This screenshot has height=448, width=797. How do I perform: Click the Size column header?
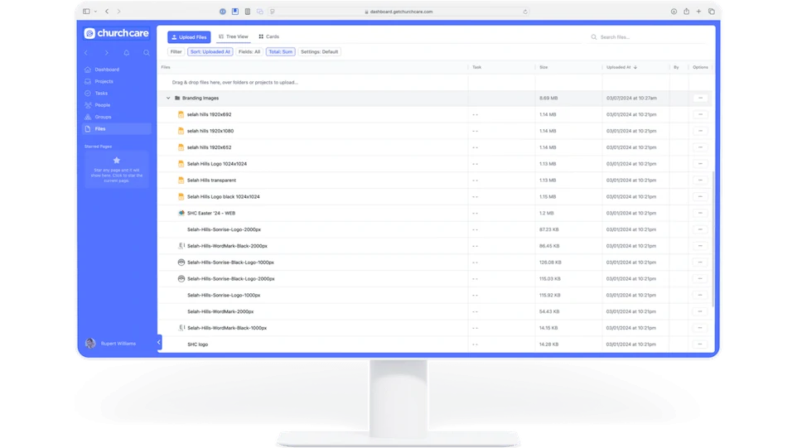[543, 67]
